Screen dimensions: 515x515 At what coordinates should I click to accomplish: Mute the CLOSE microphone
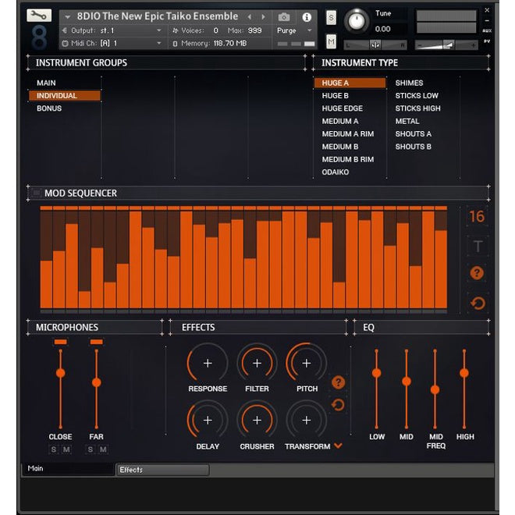66,449
